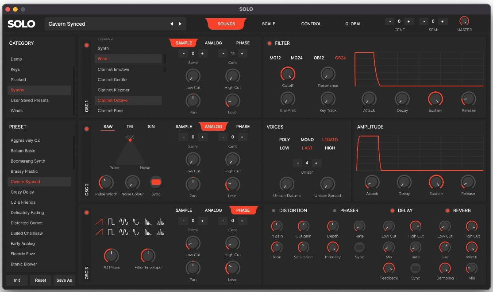
Task: Click the Cavern Synced preset name field
Action: (x=116, y=24)
